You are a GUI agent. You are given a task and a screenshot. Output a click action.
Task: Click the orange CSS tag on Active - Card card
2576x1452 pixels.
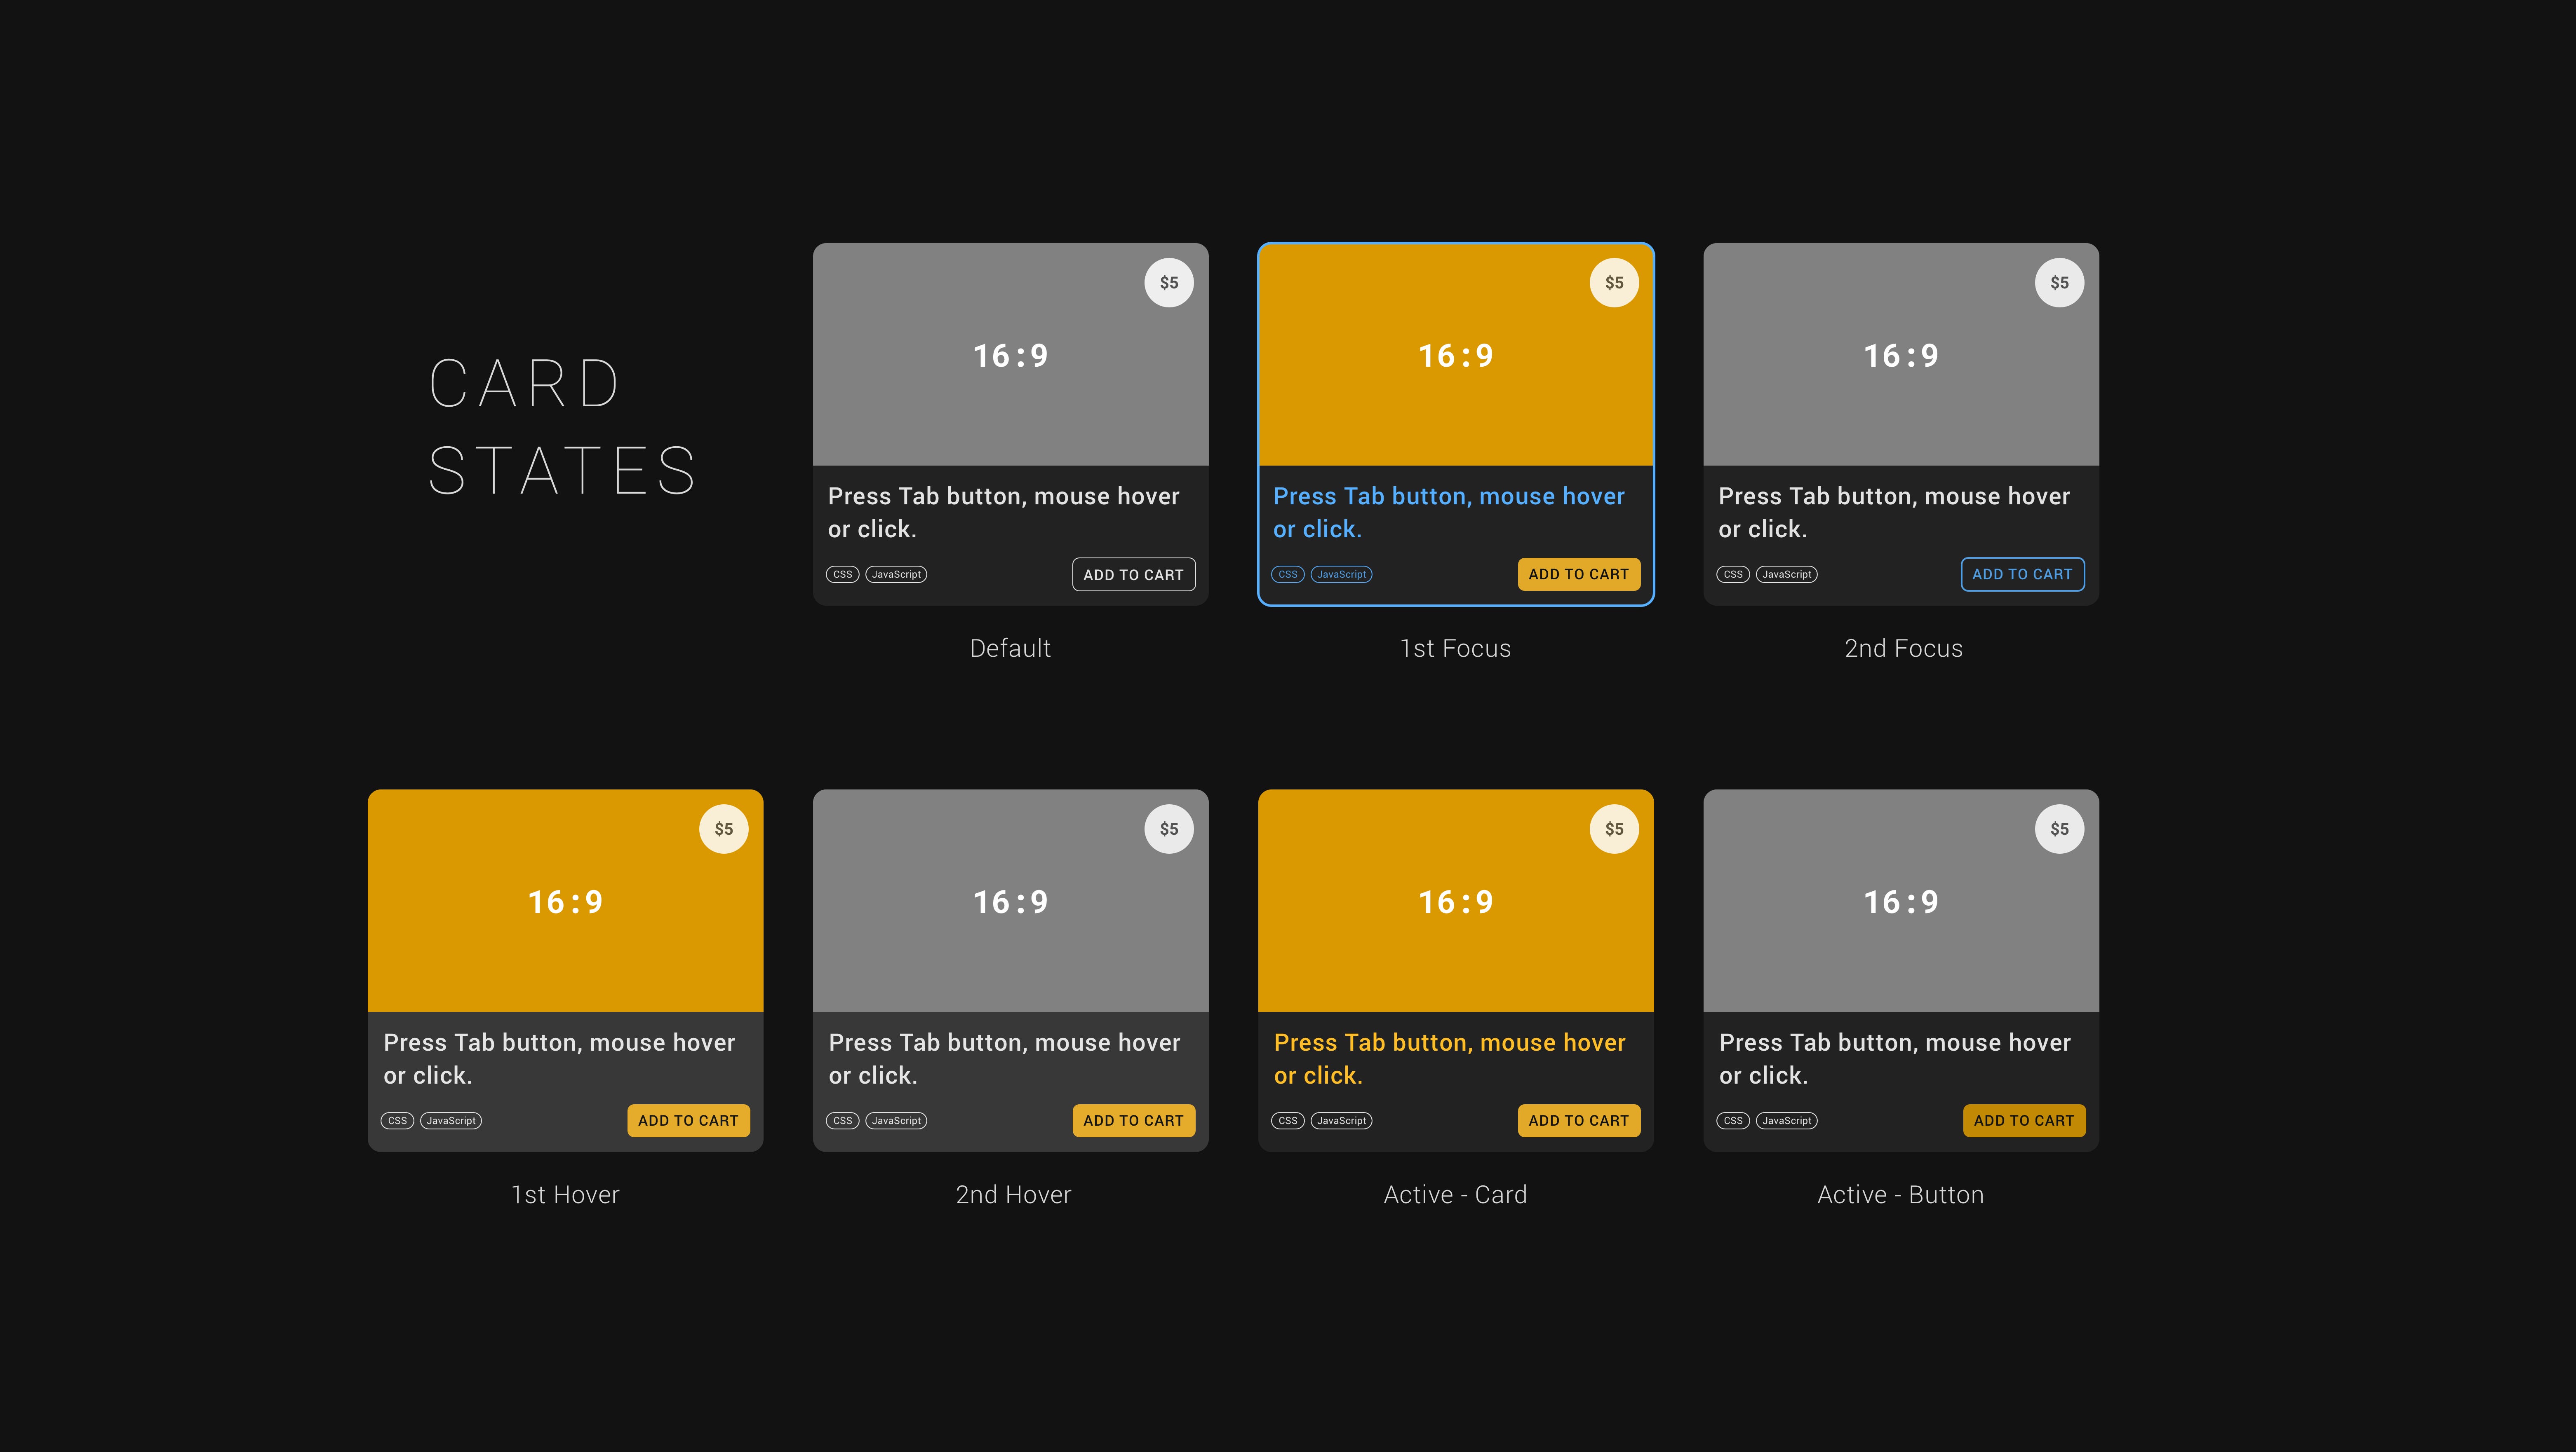pos(1287,1120)
